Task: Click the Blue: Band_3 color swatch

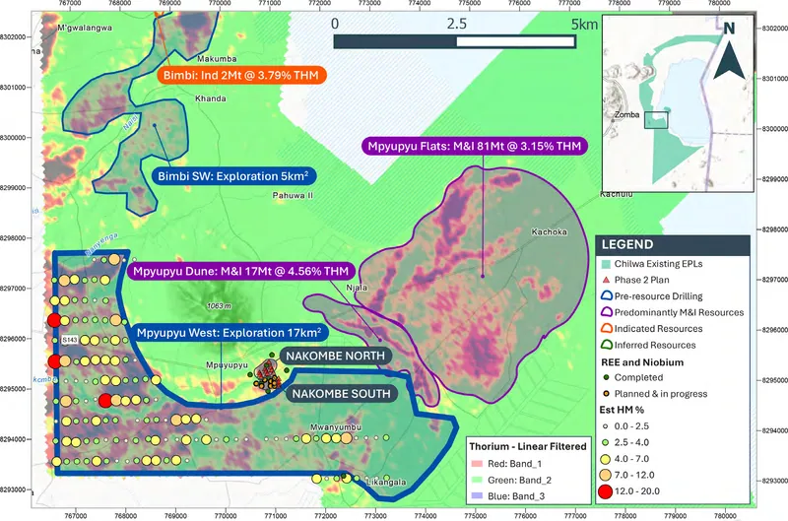Action: tap(477, 496)
